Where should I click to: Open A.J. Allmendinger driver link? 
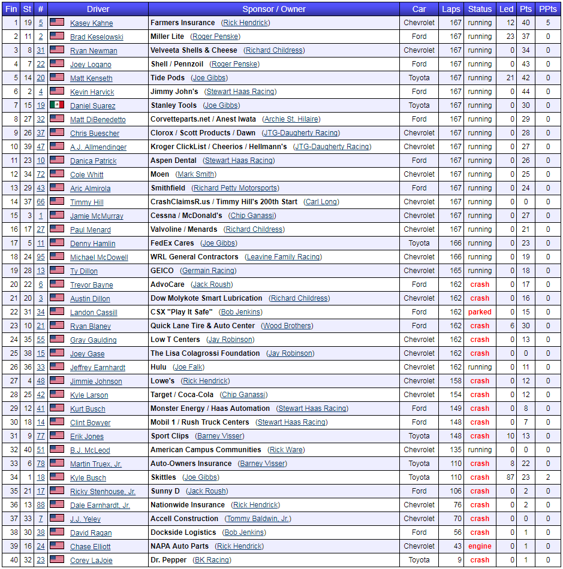coord(98,147)
